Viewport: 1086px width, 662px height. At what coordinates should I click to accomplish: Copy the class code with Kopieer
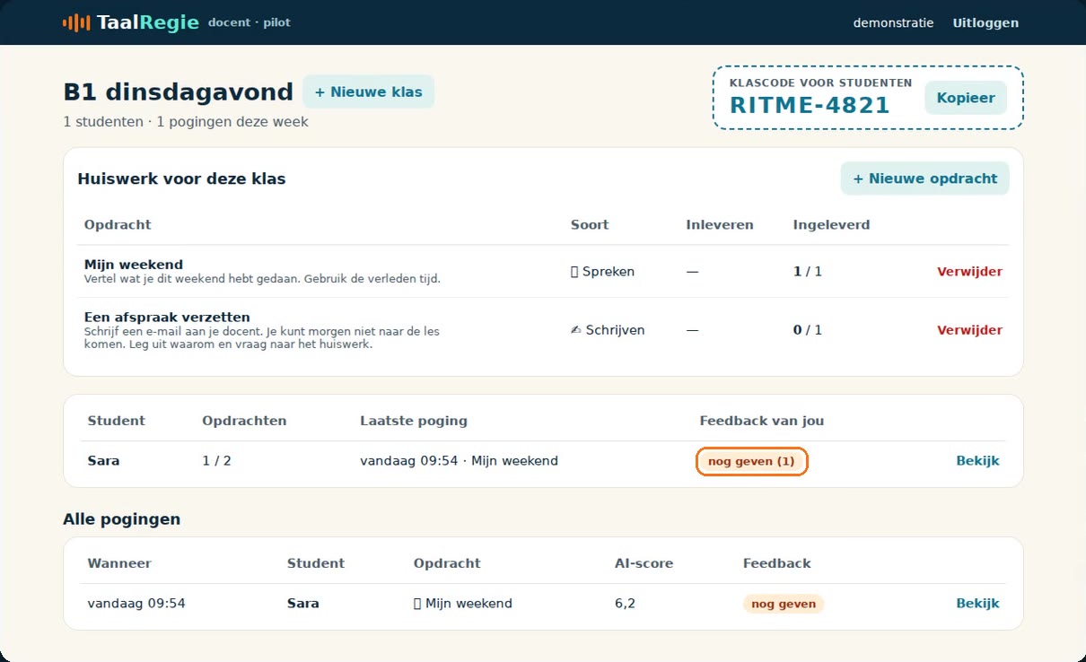pos(966,98)
